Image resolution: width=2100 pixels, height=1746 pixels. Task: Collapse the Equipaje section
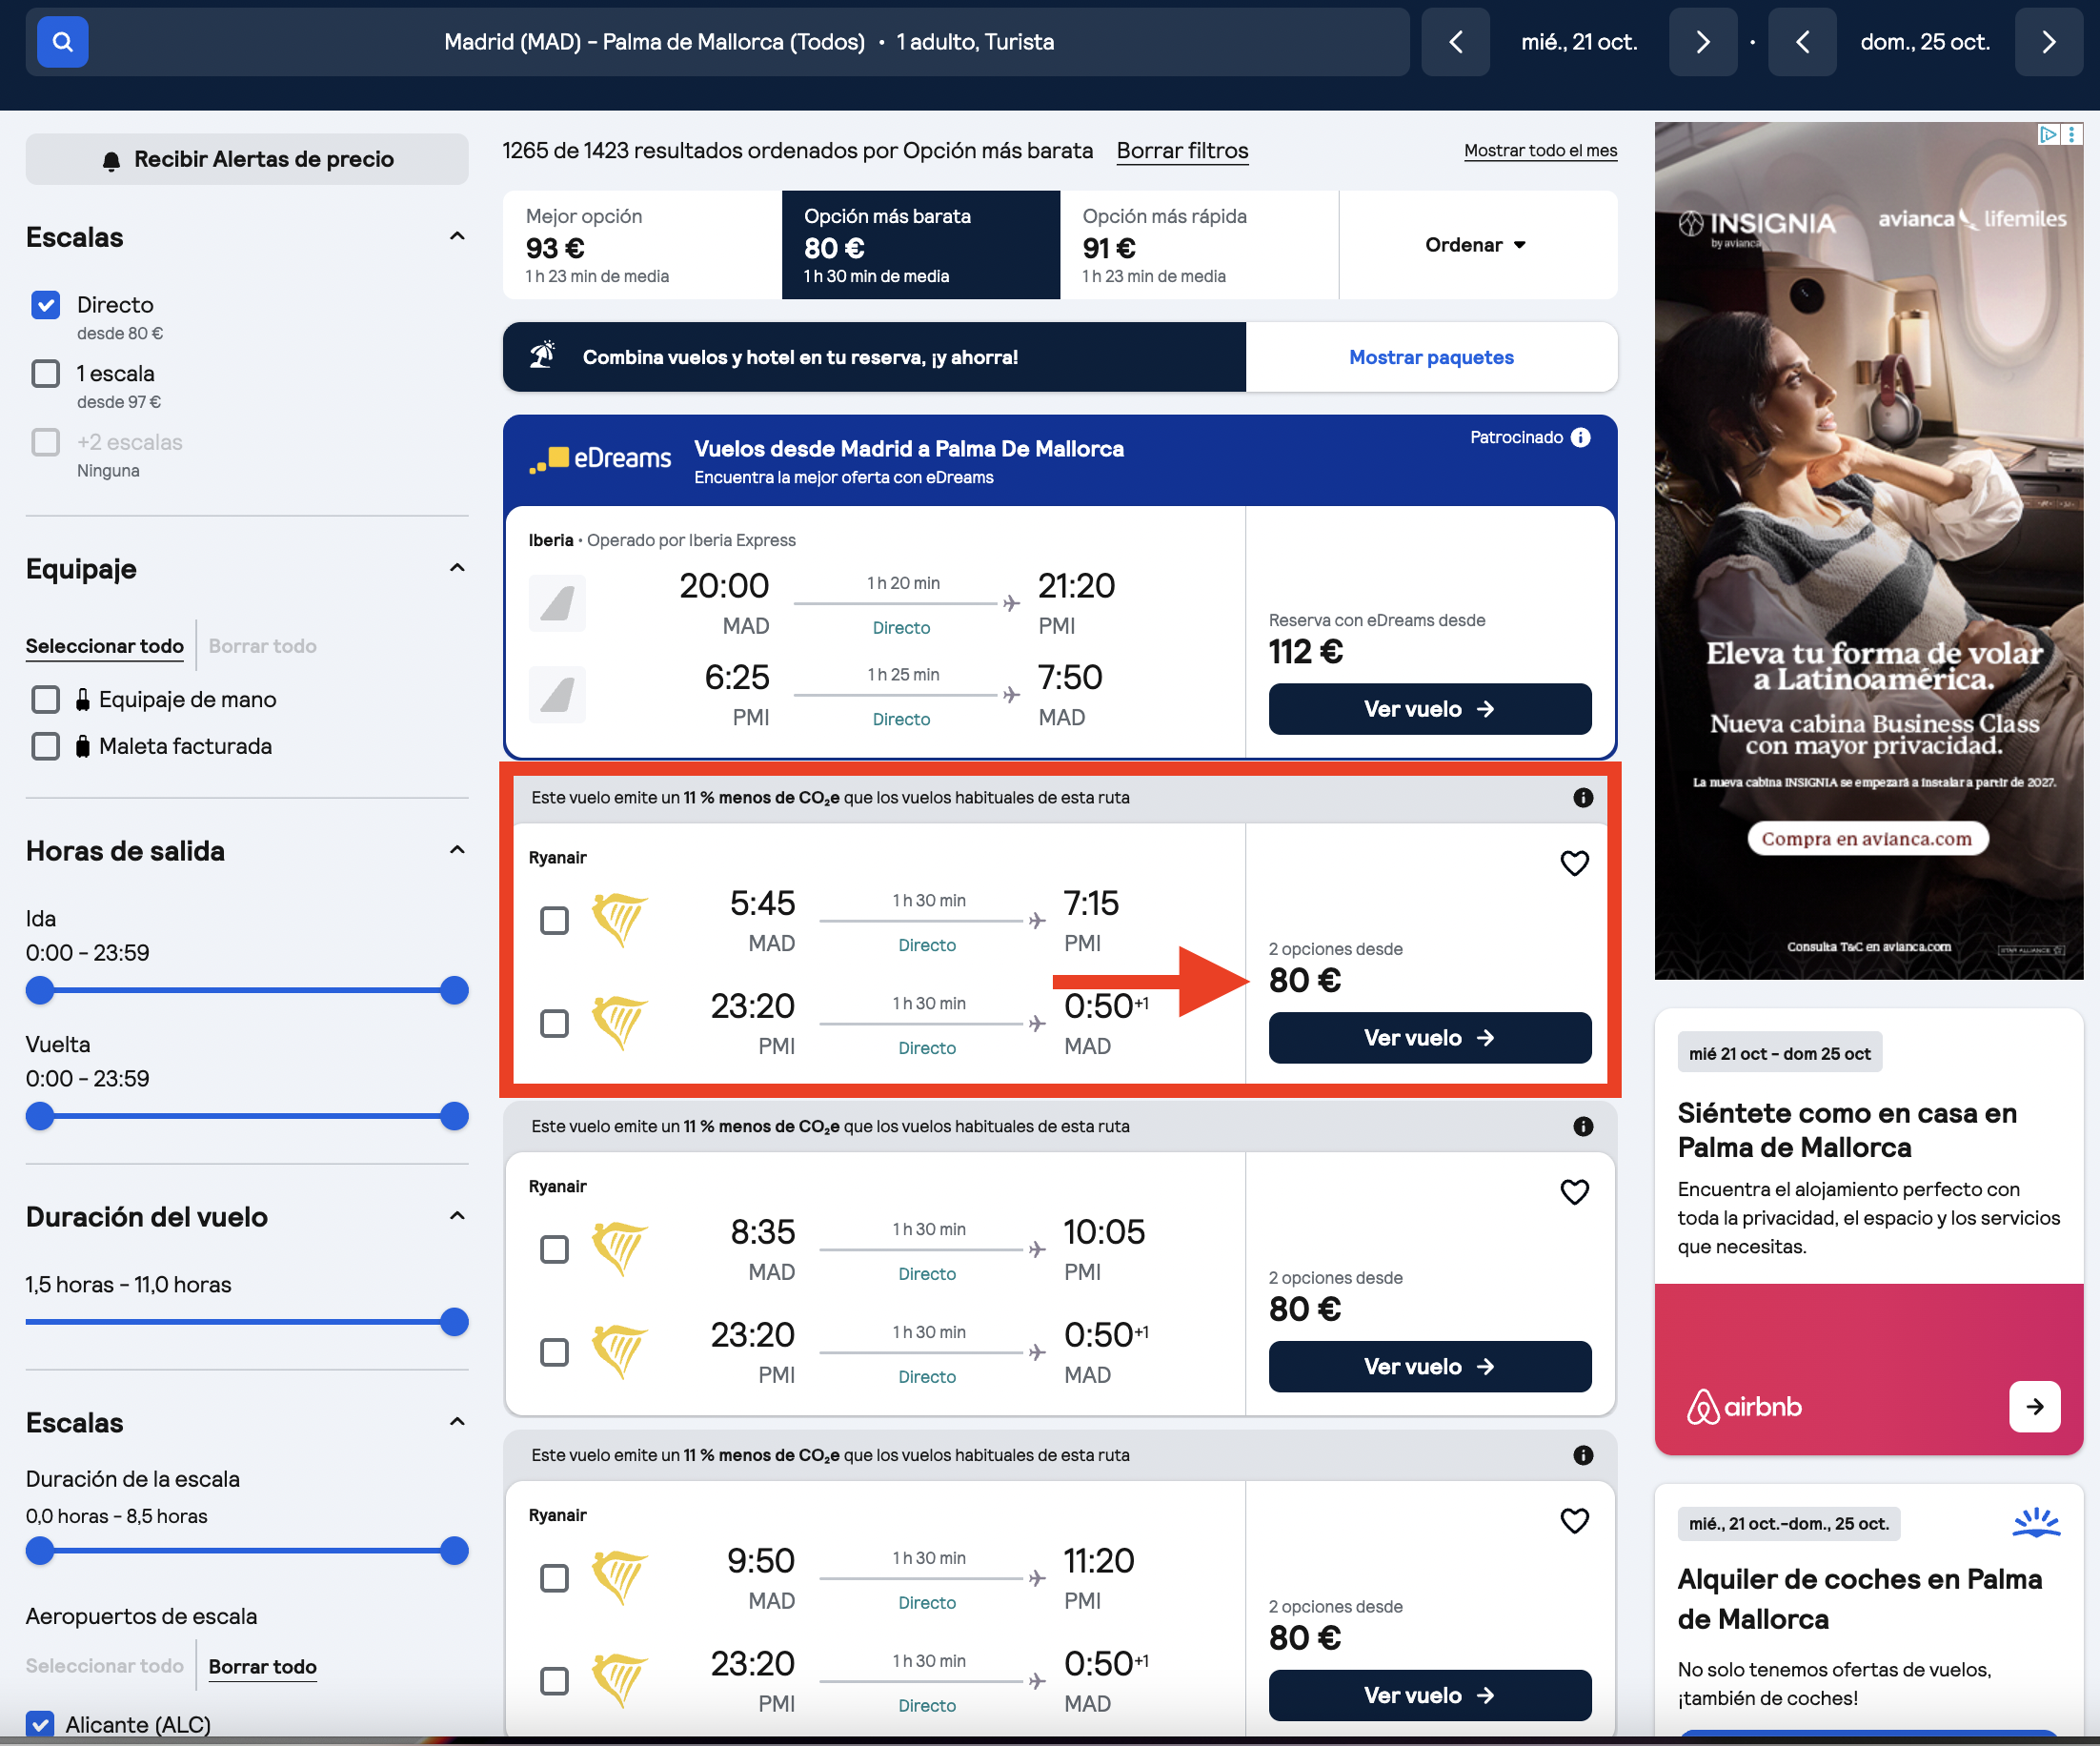tap(457, 569)
